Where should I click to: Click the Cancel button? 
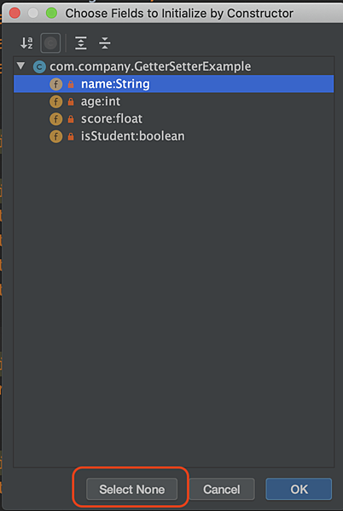coord(222,489)
